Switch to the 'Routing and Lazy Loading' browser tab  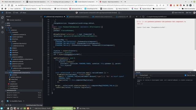tap(62, 2)
